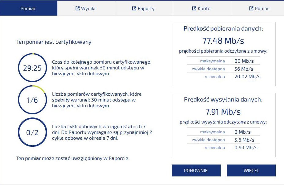Open the Raporty tab
The image size is (284, 185).
coord(144,8)
